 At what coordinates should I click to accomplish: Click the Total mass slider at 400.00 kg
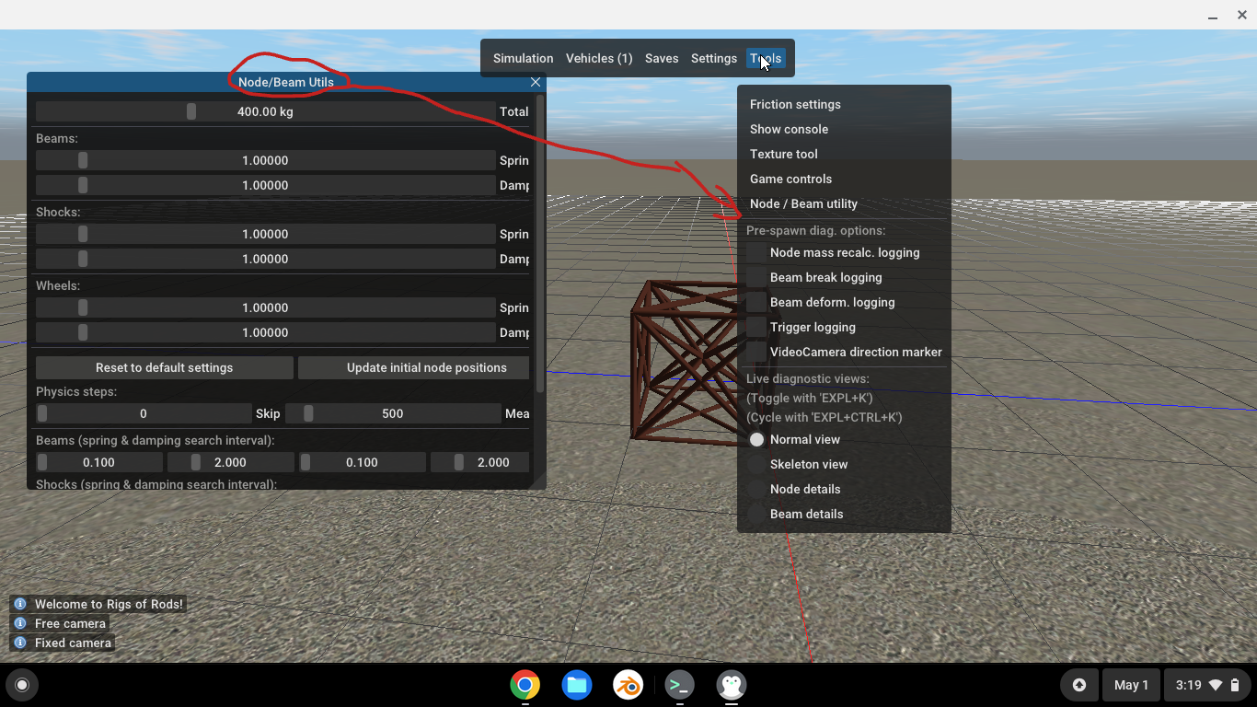[266, 111]
